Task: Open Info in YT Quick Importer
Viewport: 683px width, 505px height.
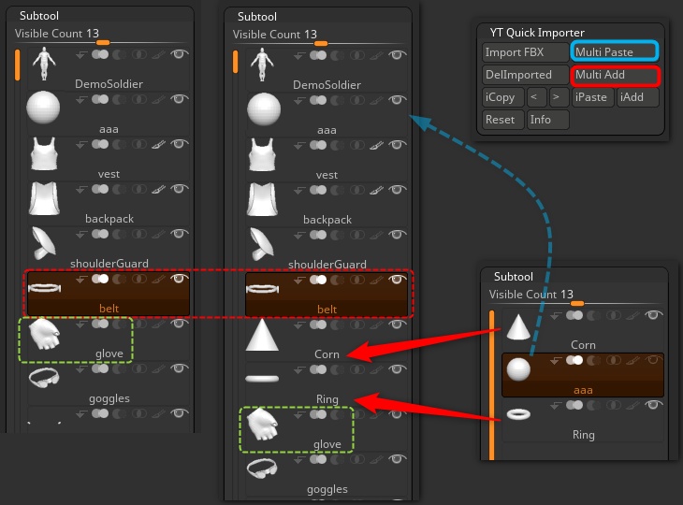Action: tap(548, 120)
